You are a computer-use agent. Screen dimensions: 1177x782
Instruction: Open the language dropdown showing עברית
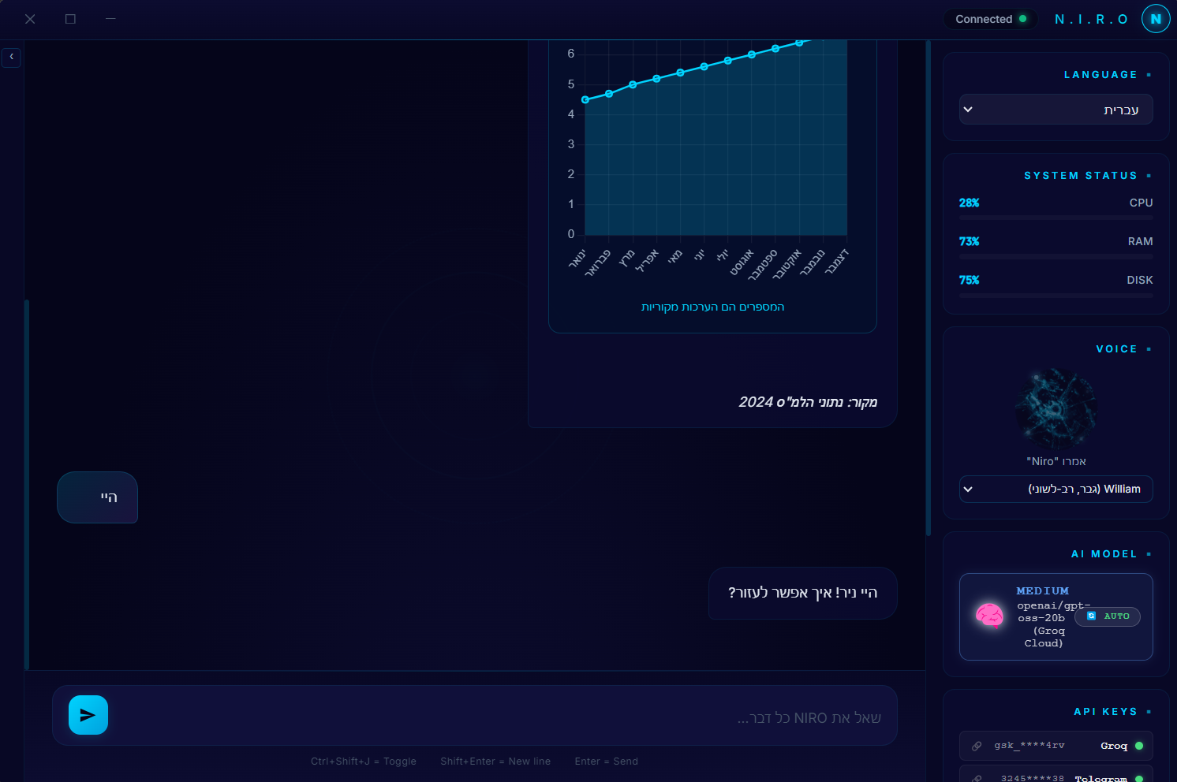coord(1056,110)
